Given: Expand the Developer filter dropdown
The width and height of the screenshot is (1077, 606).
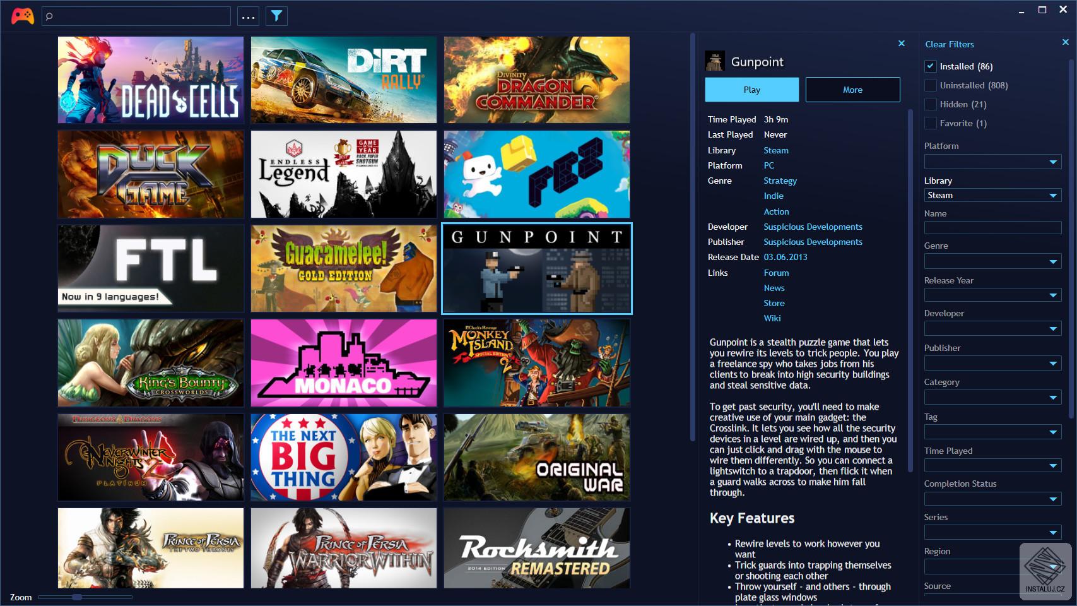Looking at the screenshot, I should tap(992, 329).
